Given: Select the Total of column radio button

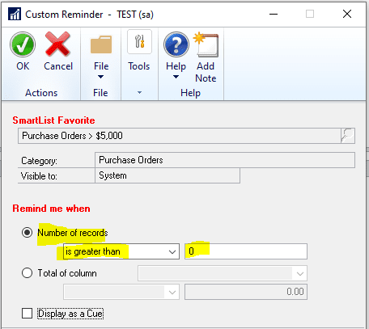Looking at the screenshot, I should [x=27, y=272].
